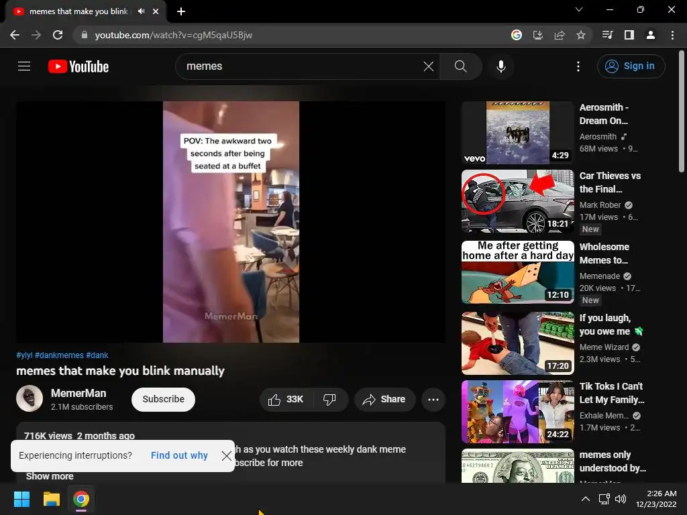Open Chrome three-dot menu
The width and height of the screenshot is (687, 515).
pos(672,35)
